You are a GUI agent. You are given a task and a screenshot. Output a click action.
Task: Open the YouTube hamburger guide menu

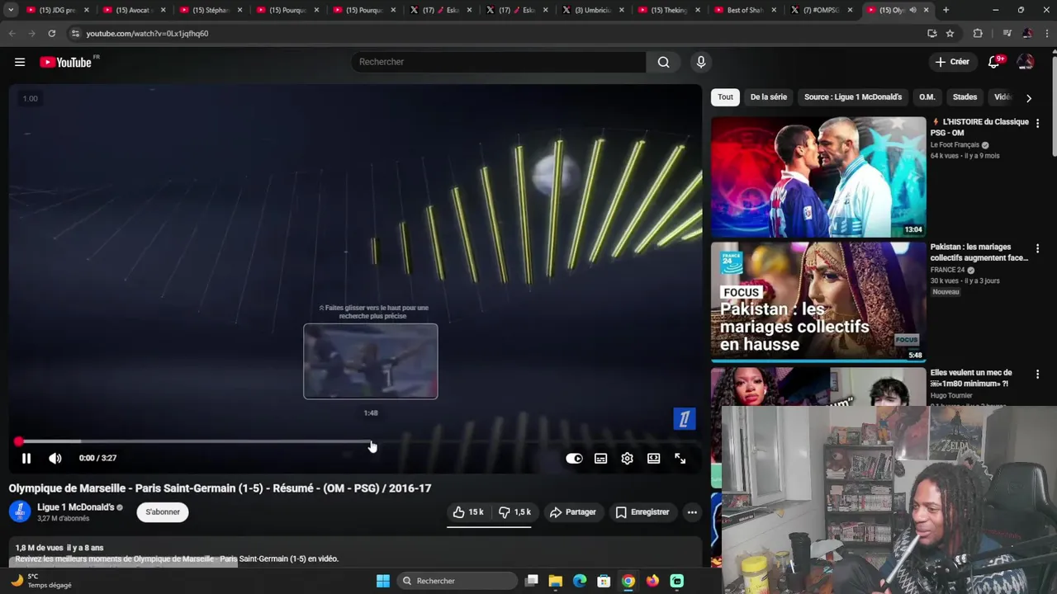tap(20, 62)
